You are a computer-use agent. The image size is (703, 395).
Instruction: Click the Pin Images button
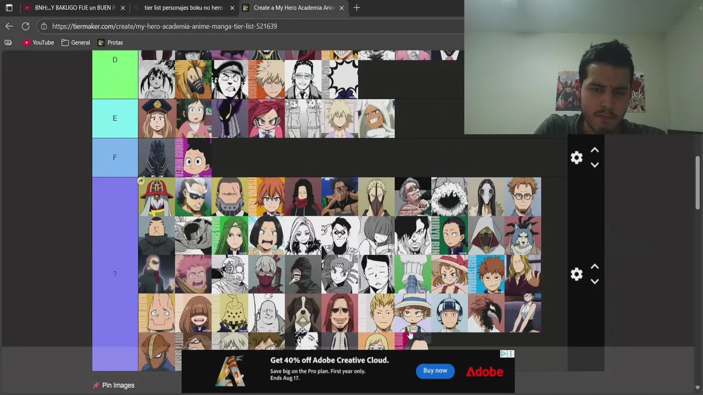tap(114, 385)
